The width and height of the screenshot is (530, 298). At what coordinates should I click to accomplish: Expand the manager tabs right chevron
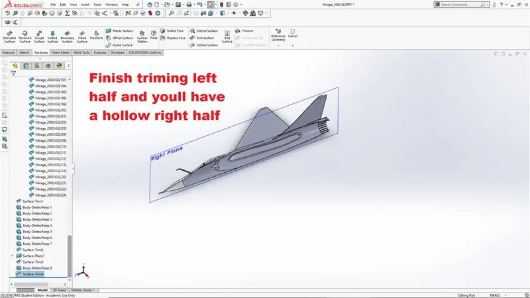[69, 66]
